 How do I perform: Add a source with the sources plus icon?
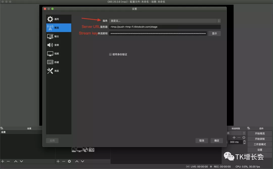[58, 161]
